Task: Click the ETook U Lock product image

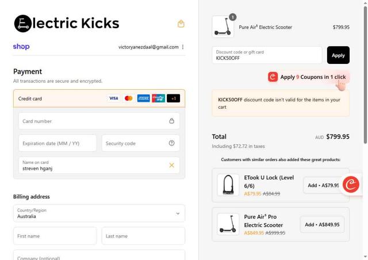Action: [x=228, y=185]
